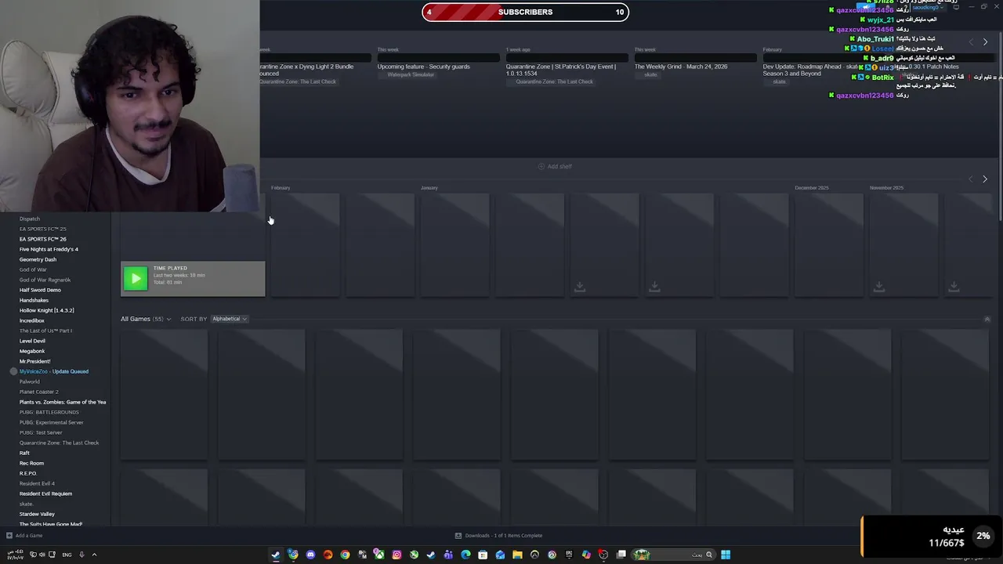Viewport: 1003px width, 564px height.
Task: Select PUBG: Experimental Server in library
Action: pyautogui.click(x=51, y=422)
